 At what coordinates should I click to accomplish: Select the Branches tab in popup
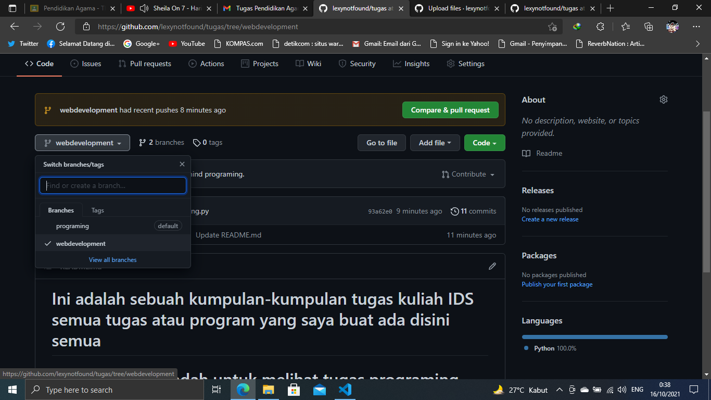pos(61,210)
